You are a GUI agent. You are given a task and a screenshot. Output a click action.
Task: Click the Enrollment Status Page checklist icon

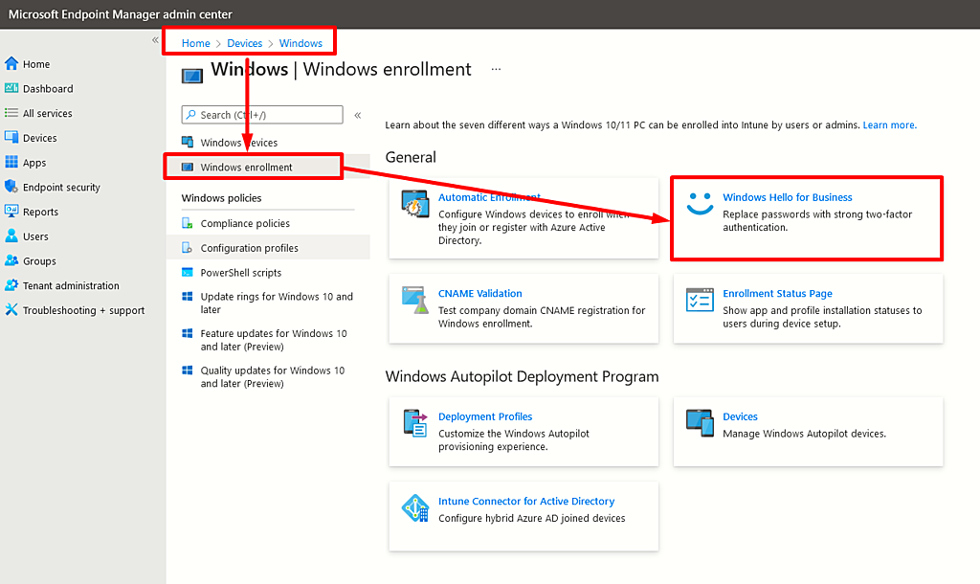(x=702, y=301)
